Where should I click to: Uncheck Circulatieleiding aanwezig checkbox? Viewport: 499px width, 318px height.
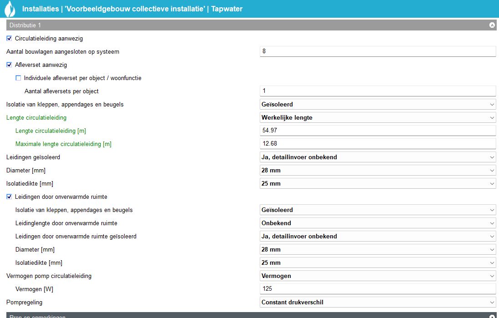pos(9,39)
